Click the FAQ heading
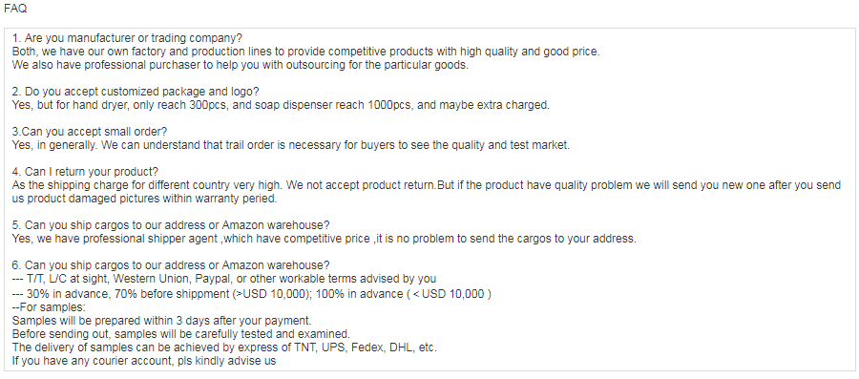The width and height of the screenshot is (859, 379). point(15,9)
